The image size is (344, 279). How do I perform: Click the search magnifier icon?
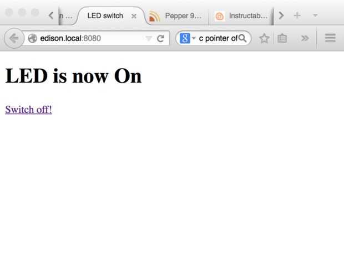click(x=242, y=38)
